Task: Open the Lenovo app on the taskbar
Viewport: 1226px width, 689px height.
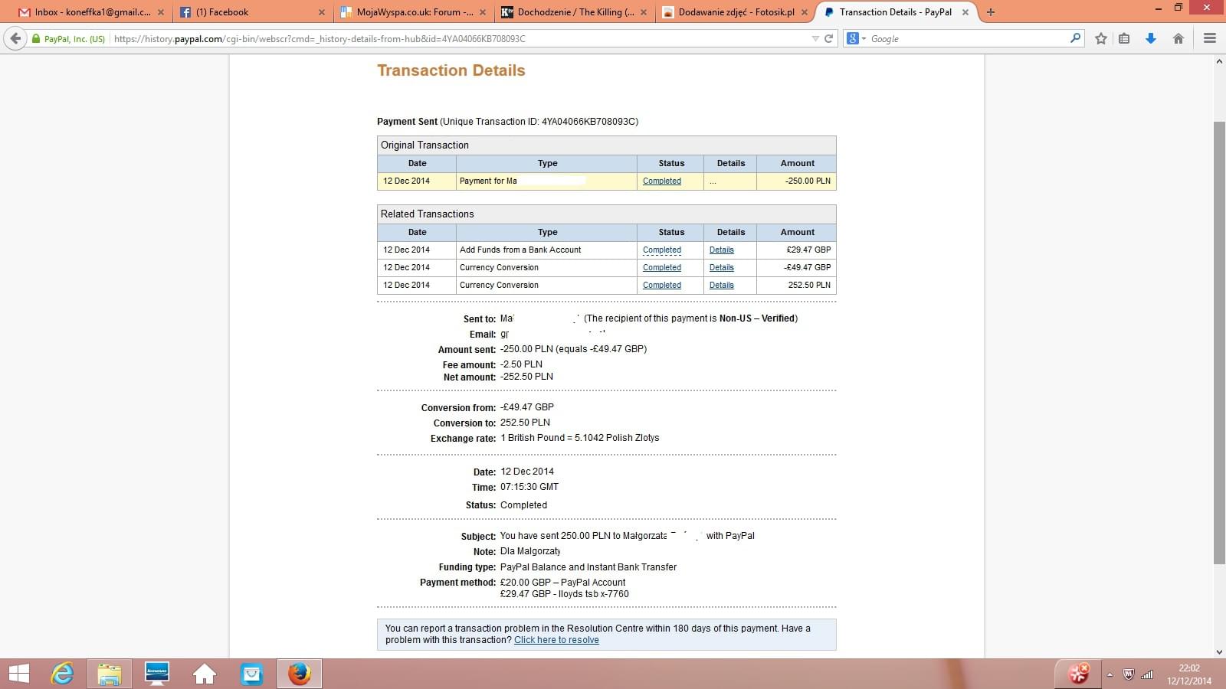Action: point(157,674)
